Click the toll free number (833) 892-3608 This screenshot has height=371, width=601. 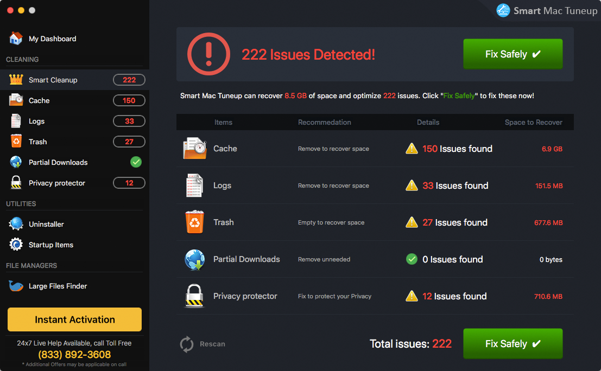(74, 355)
